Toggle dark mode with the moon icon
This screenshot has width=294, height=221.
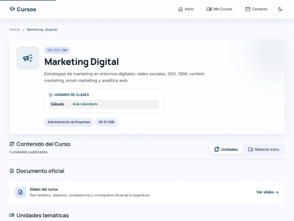(x=280, y=9)
